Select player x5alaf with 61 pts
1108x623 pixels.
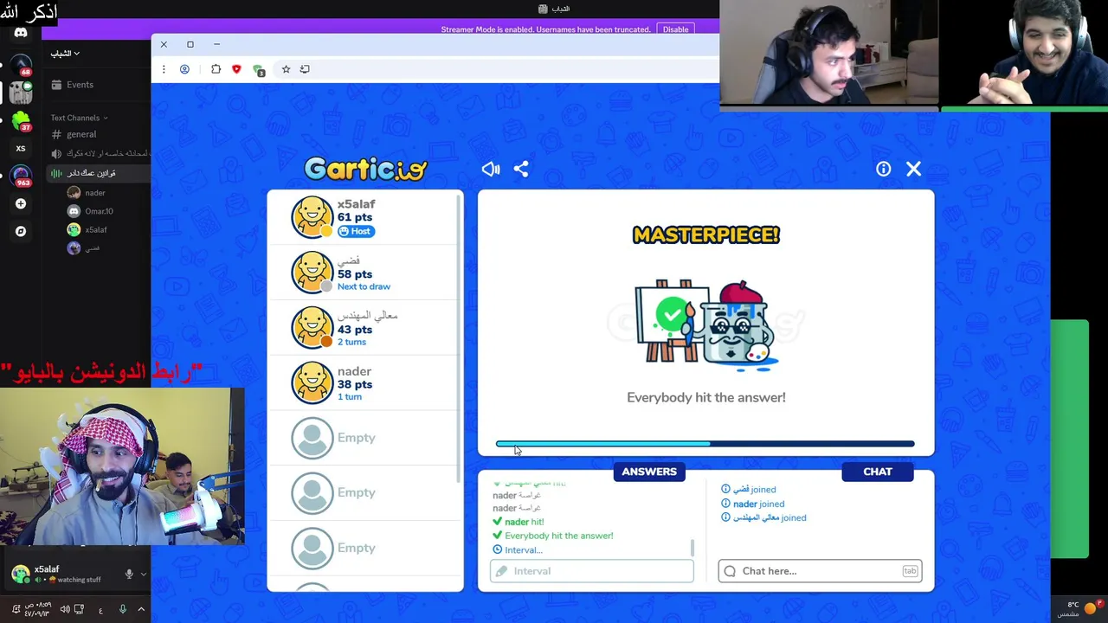362,217
